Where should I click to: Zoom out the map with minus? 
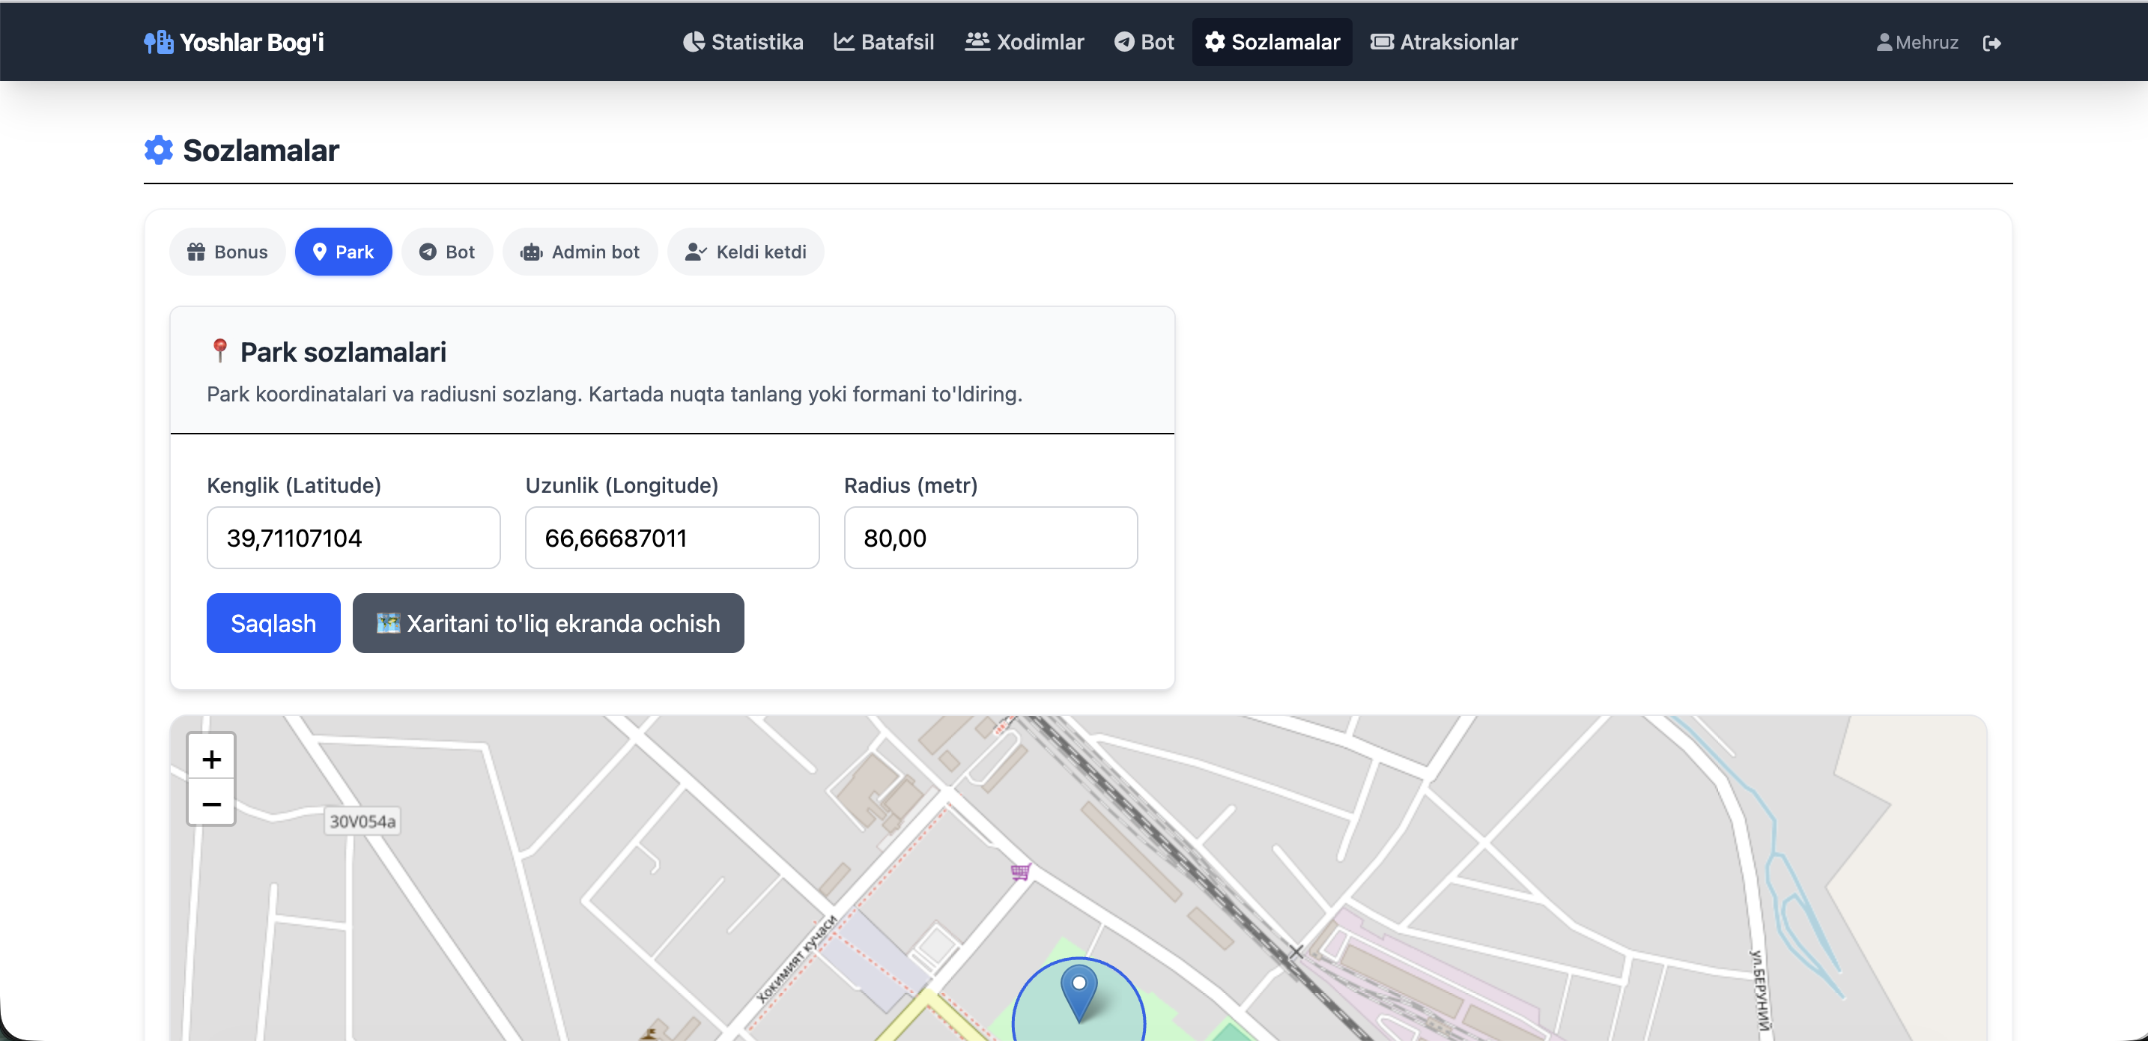click(211, 804)
